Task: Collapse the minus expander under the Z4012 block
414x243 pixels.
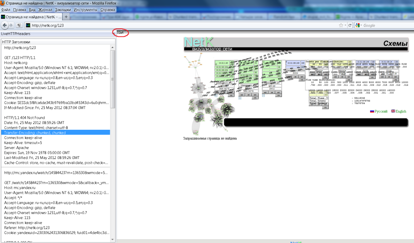Action: [x=263, y=95]
